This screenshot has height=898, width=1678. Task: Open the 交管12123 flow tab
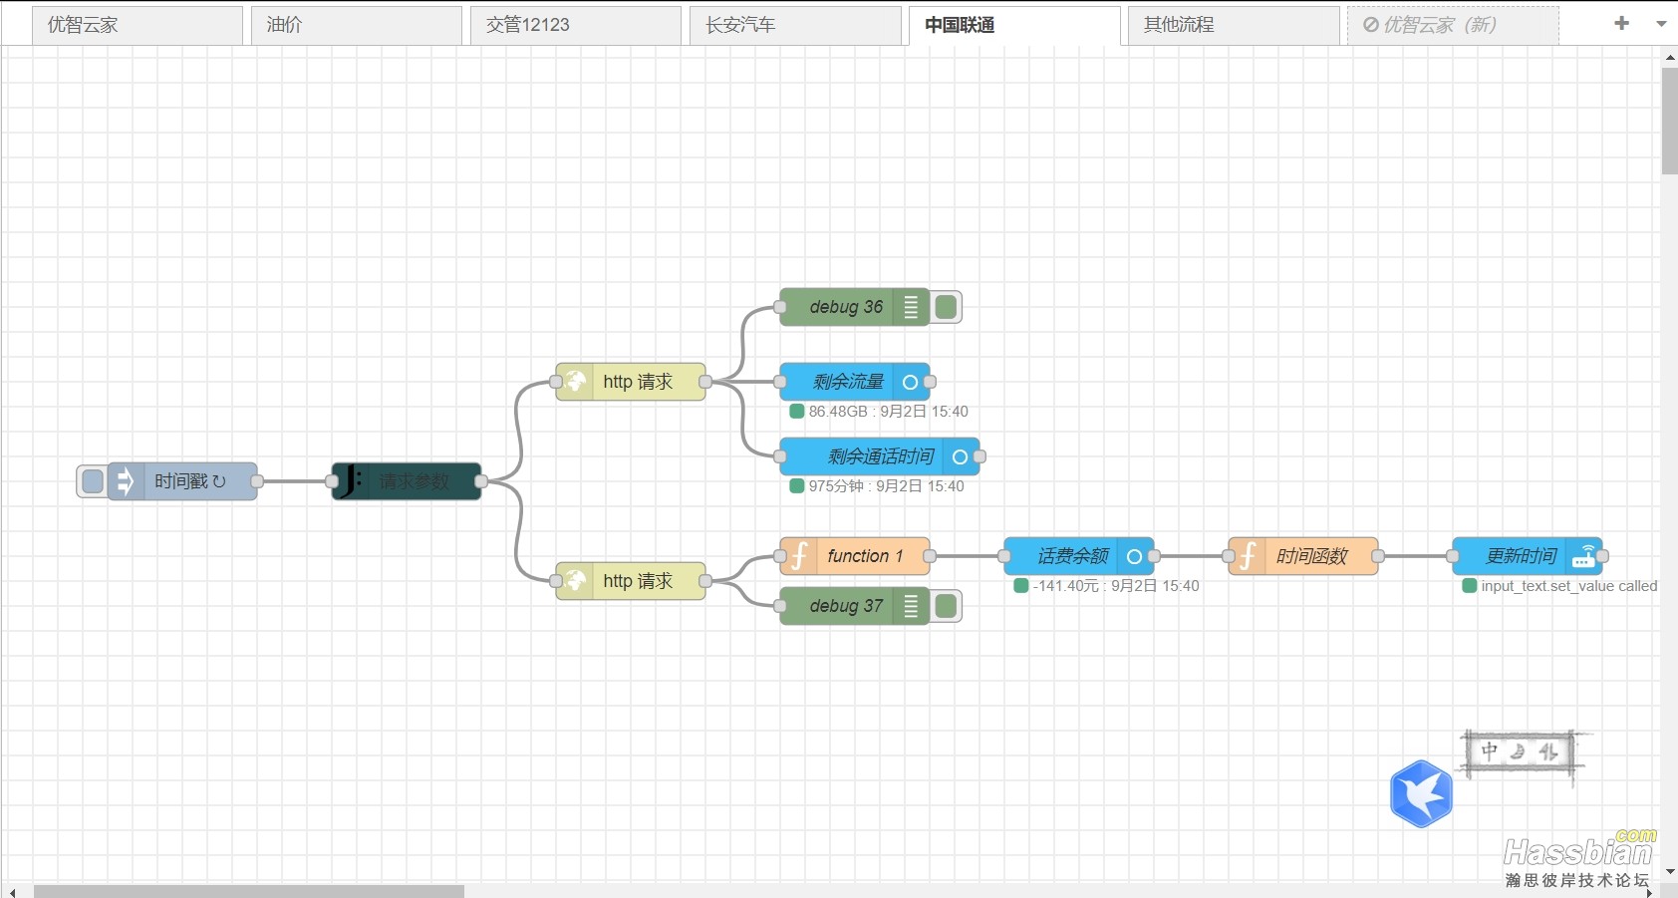point(576,25)
